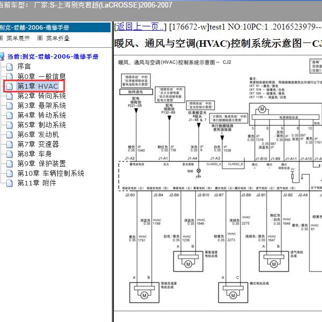Click the diagram caption ending in CJ2
Image resolution: width=322 pixels, height=322 pixels.
174,62
